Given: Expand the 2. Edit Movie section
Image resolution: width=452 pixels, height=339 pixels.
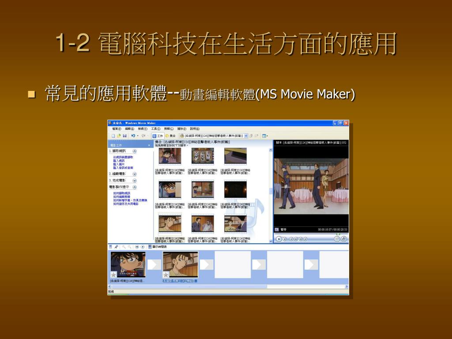Looking at the screenshot, I should click(x=134, y=174).
